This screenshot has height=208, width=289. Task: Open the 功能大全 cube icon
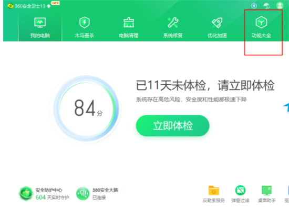click(x=261, y=22)
